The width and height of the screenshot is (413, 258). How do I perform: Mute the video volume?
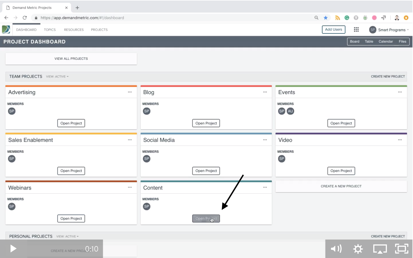click(x=336, y=248)
